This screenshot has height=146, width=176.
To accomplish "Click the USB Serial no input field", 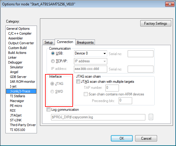I will (141, 54).
